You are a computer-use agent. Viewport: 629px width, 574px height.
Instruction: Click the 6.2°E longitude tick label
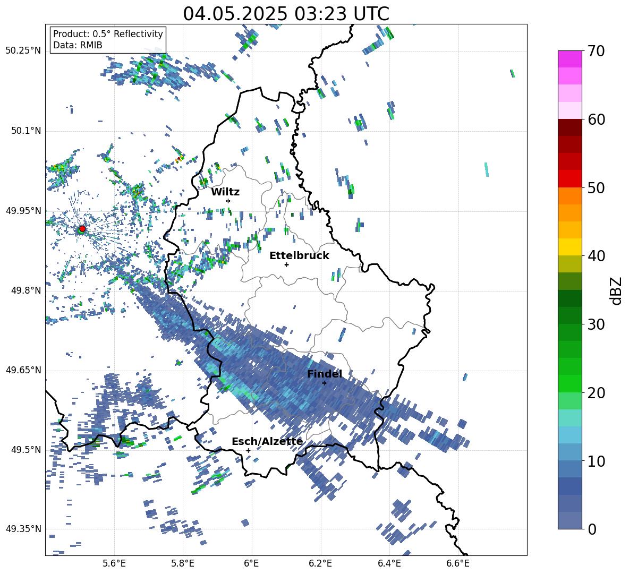pyautogui.click(x=320, y=563)
